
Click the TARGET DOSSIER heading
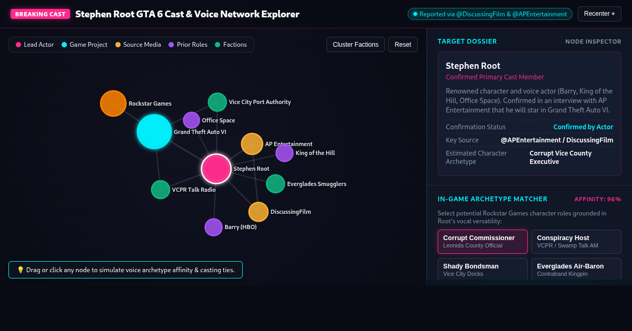[467, 42]
